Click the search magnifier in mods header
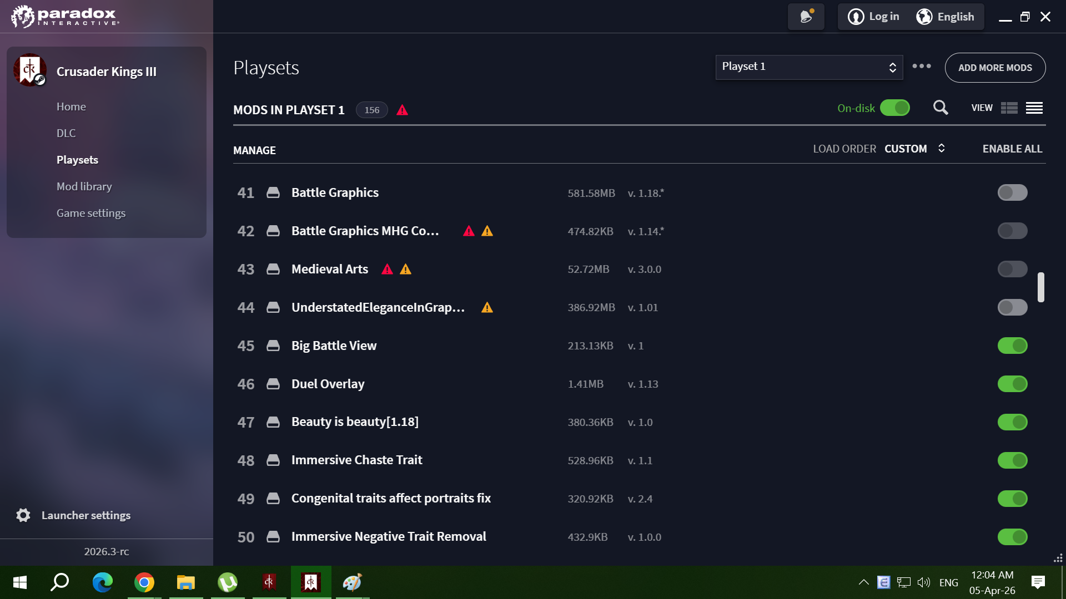 [941, 108]
